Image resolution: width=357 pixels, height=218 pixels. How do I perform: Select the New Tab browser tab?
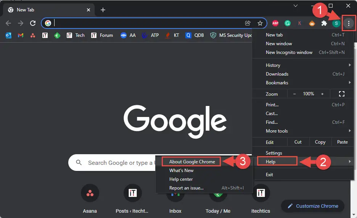tap(49, 10)
